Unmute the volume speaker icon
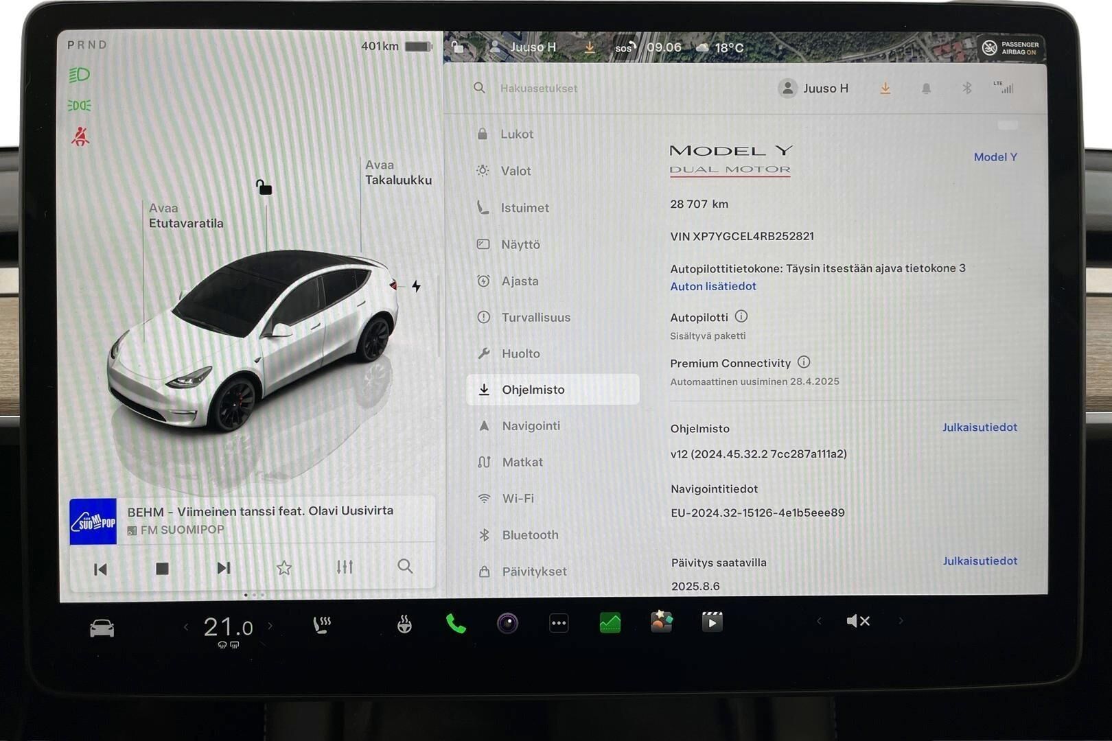Image resolution: width=1112 pixels, height=741 pixels. pos(858,621)
